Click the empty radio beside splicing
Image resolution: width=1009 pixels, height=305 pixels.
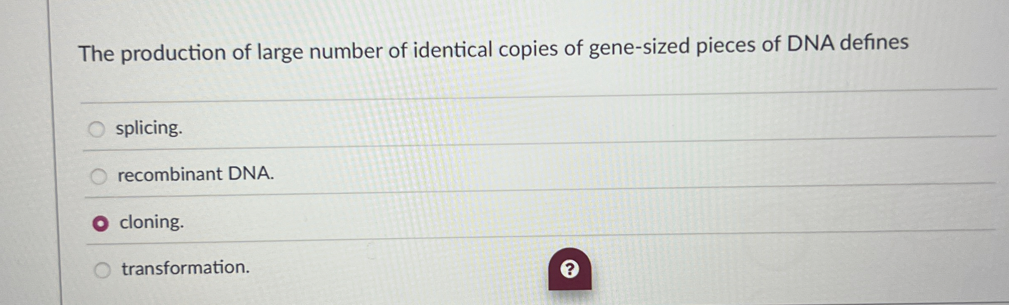pos(98,128)
